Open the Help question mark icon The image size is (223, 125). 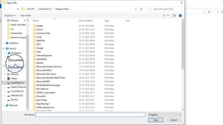pyautogui.click(x=180, y=16)
